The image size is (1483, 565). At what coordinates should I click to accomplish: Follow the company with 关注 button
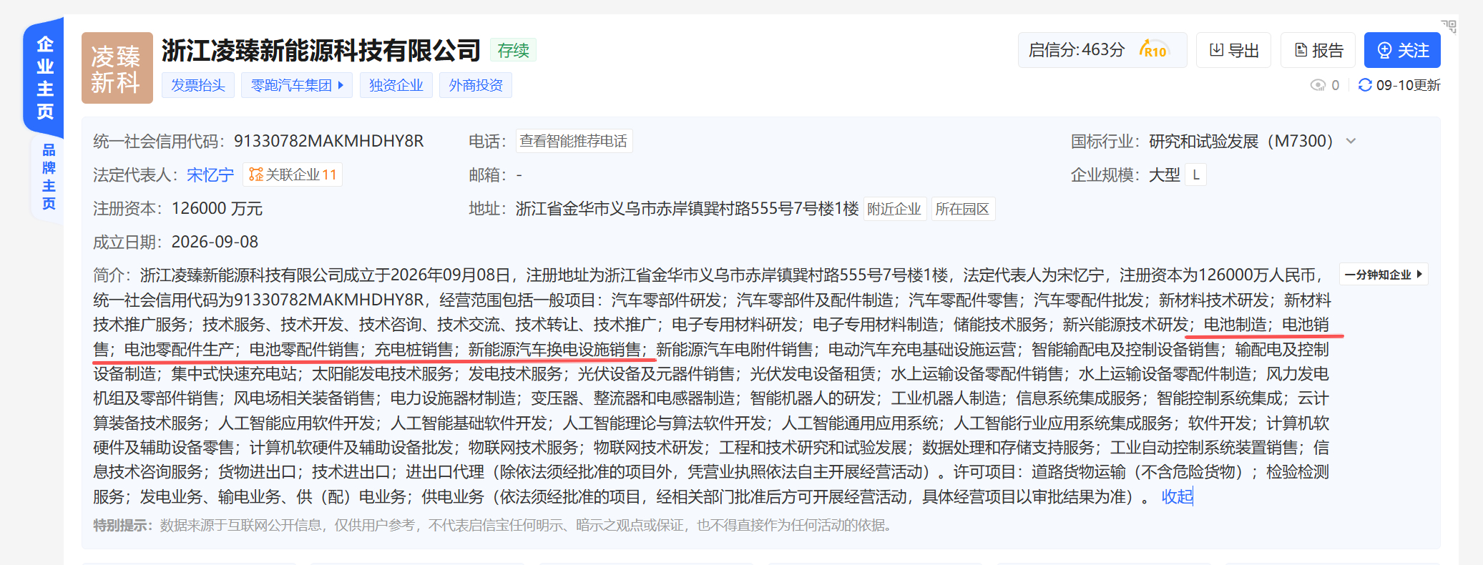[1402, 50]
